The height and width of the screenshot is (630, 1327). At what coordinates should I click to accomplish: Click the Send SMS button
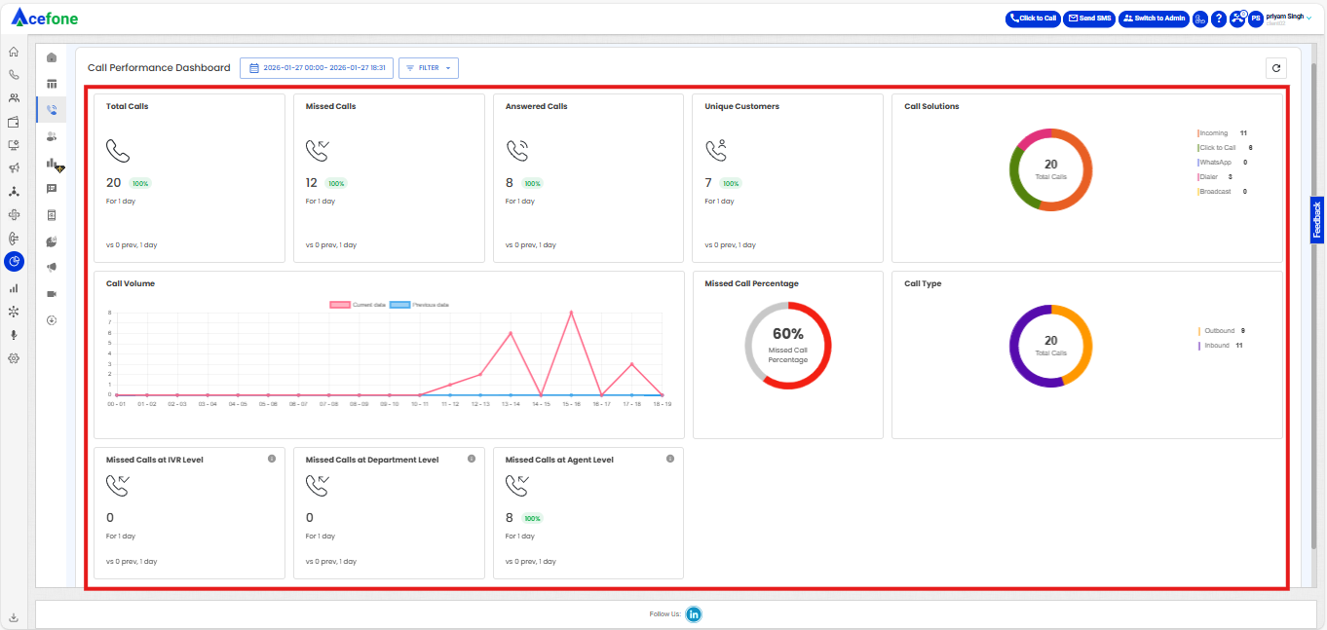1089,19
